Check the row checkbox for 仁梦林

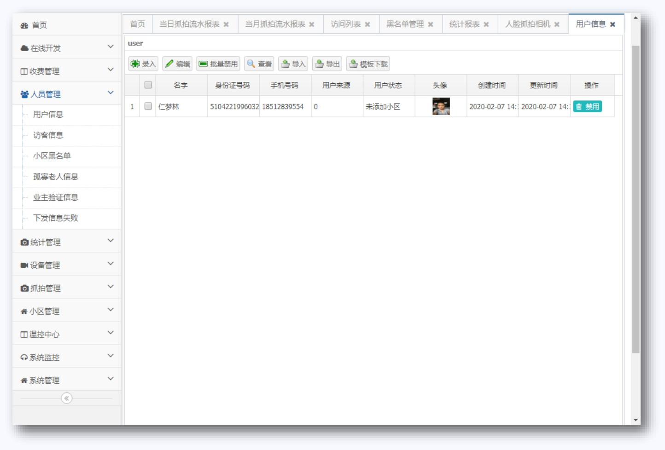[148, 106]
